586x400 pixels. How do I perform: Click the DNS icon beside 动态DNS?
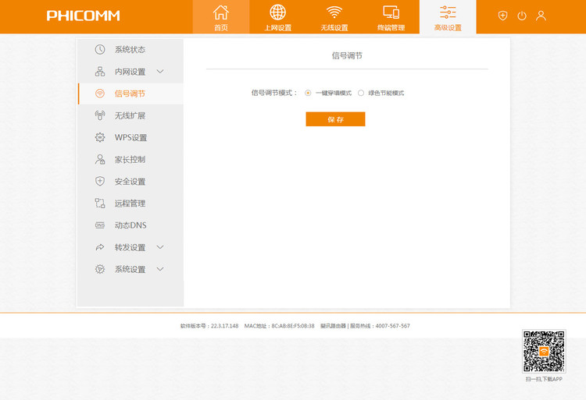coord(100,225)
